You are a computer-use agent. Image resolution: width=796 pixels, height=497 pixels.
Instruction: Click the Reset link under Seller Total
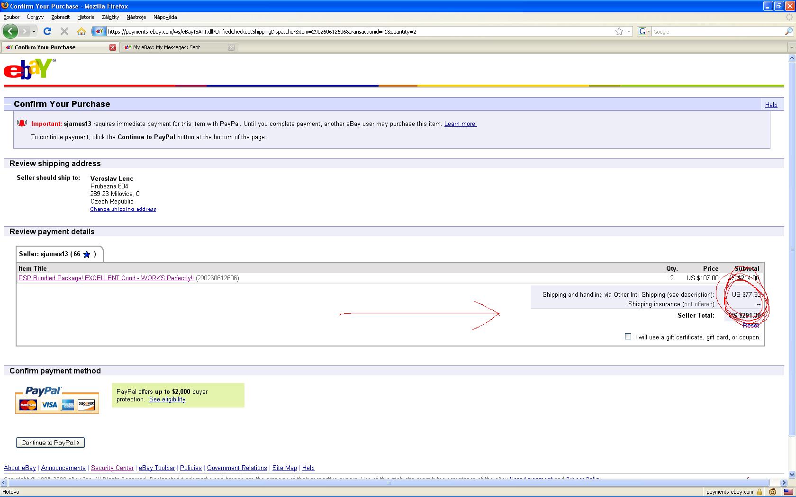pyautogui.click(x=751, y=325)
